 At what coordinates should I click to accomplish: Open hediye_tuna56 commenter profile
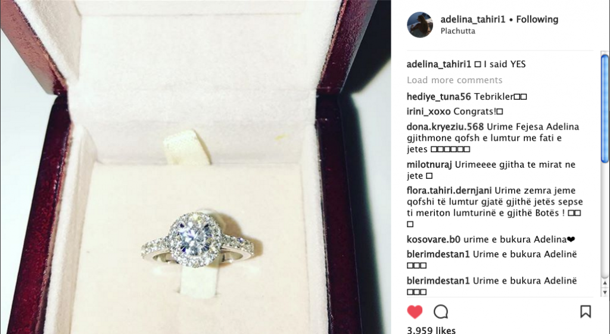pyautogui.click(x=438, y=97)
